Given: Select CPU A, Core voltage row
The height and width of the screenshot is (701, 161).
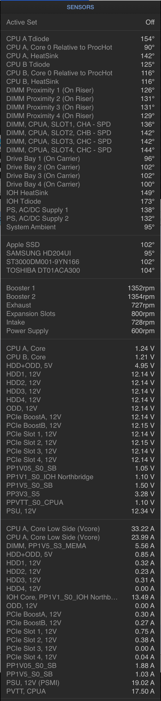Looking at the screenshot, I should click(80, 349).
